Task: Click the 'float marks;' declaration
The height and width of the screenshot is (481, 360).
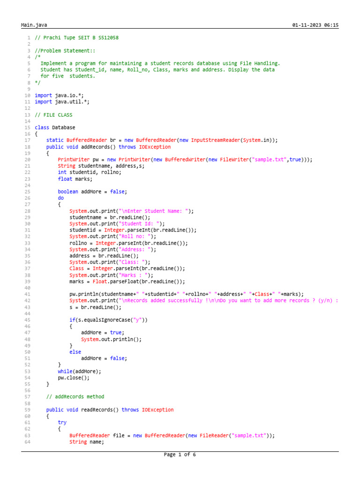Action: [x=75, y=179]
